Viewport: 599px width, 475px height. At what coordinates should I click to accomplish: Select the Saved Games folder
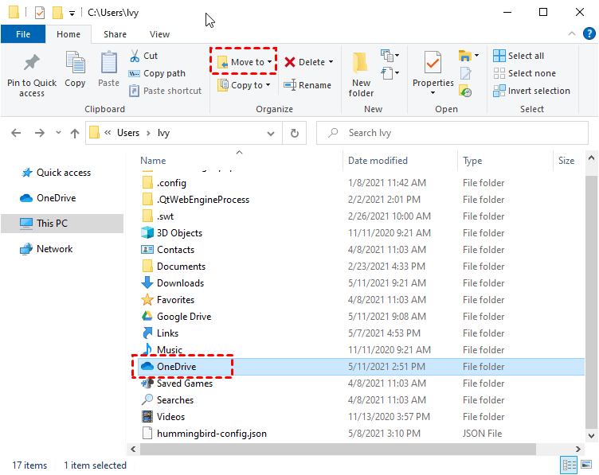(x=177, y=383)
